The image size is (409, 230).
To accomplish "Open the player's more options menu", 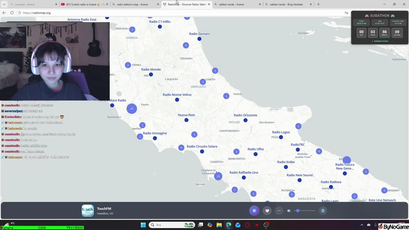I will point(279,211).
